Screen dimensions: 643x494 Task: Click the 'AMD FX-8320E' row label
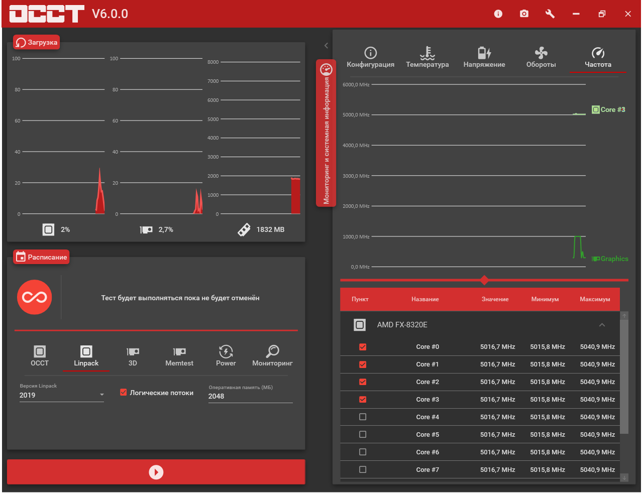(402, 325)
